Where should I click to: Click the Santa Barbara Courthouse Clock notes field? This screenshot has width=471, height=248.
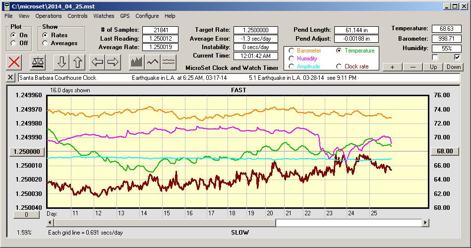pyautogui.click(x=239, y=77)
